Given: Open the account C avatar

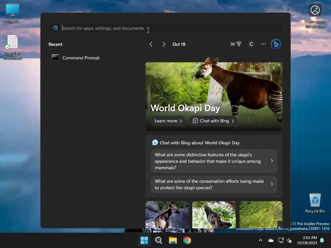Looking at the screenshot, I should [x=251, y=44].
